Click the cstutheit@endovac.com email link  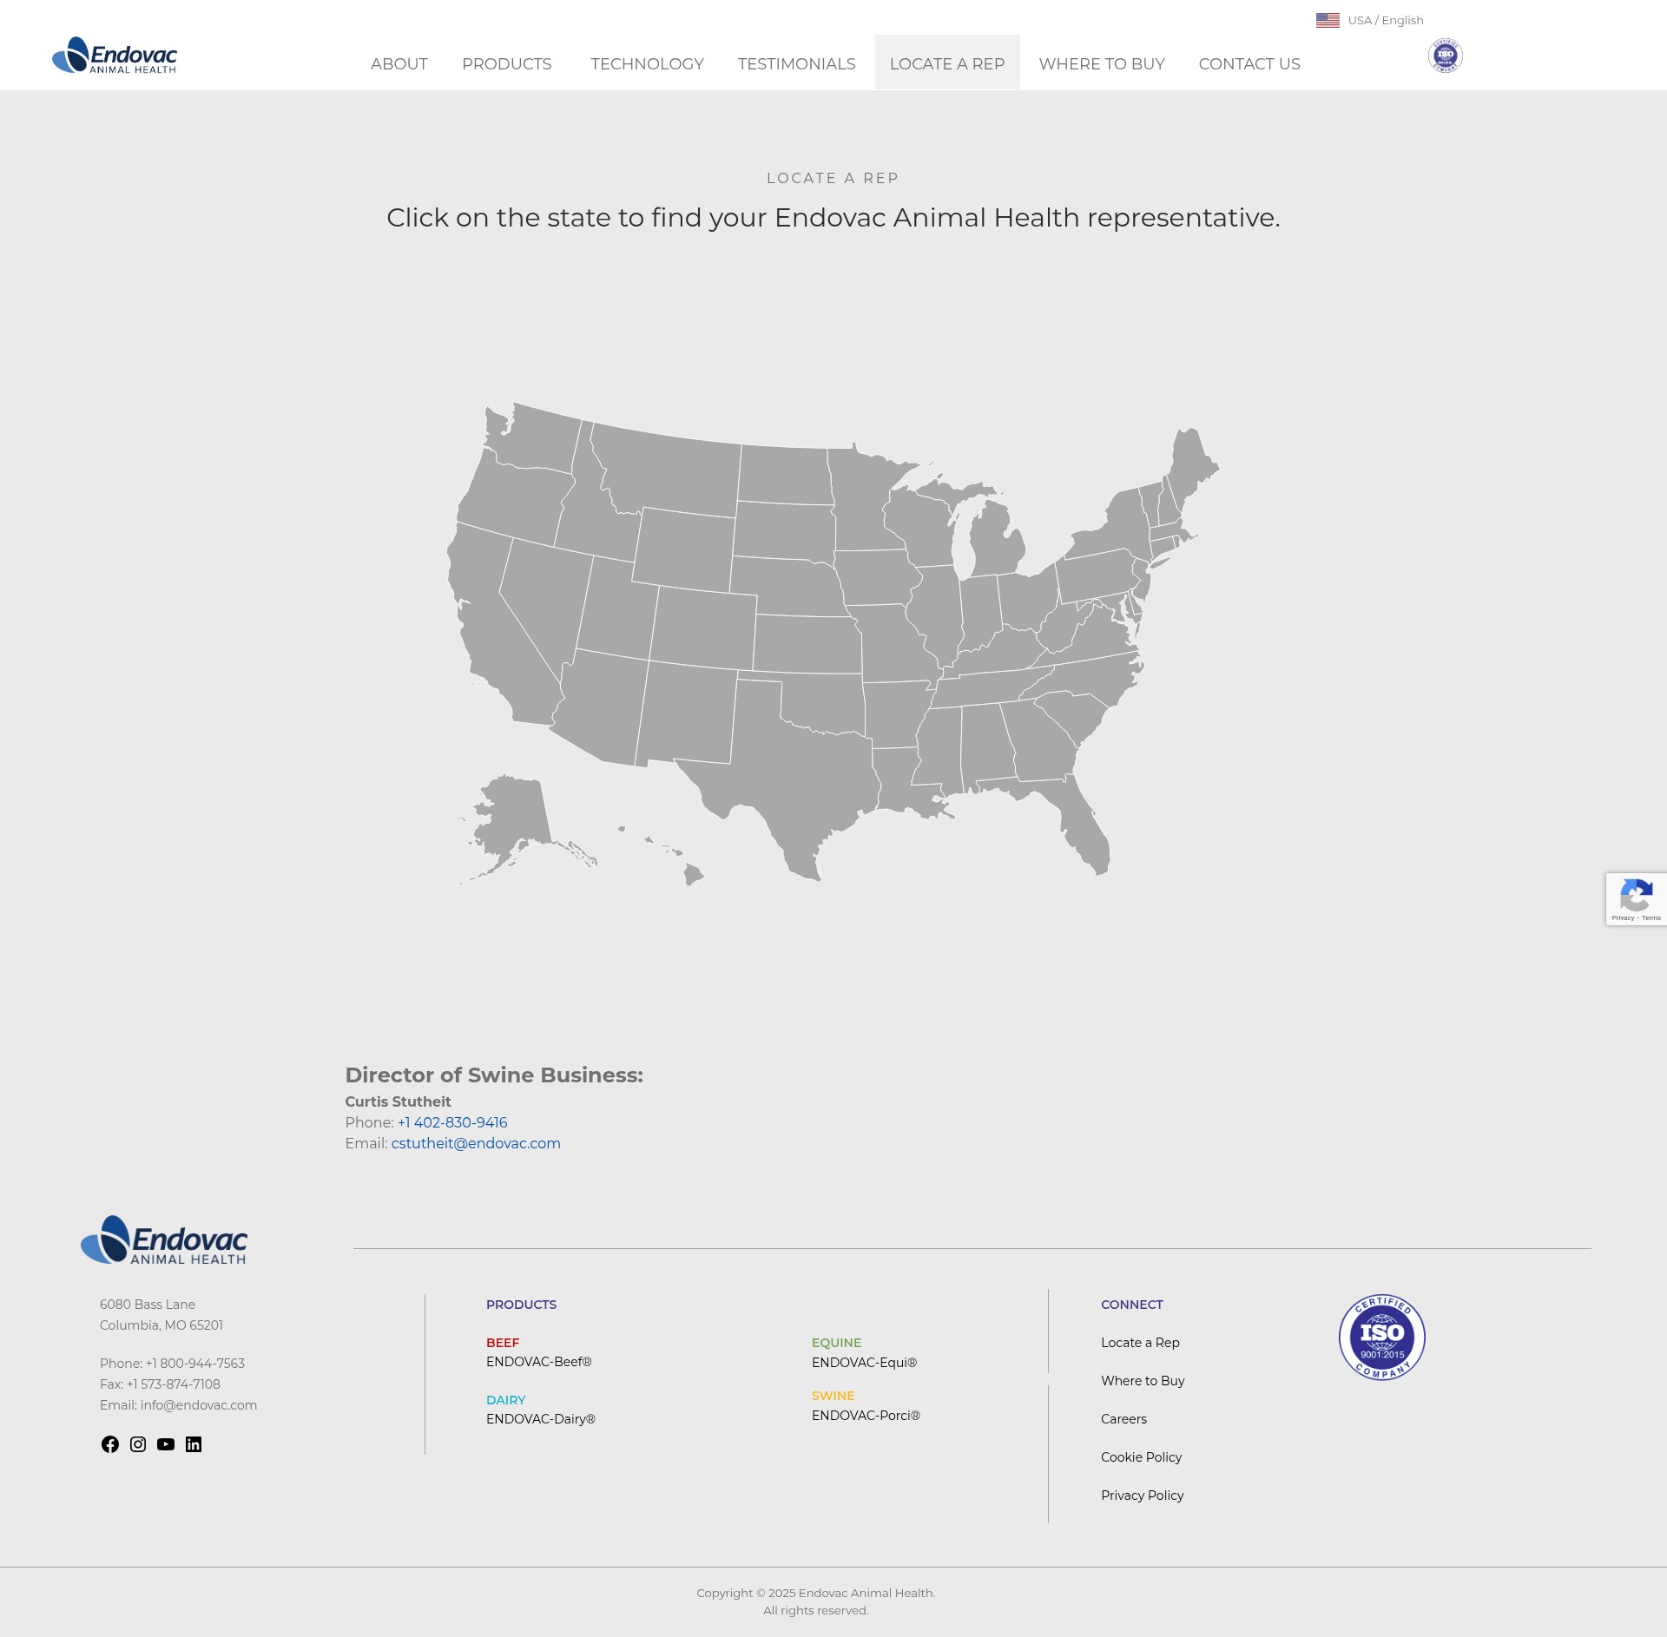476,1143
